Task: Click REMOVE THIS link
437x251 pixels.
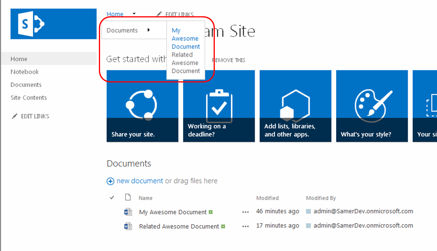Action: (229, 60)
